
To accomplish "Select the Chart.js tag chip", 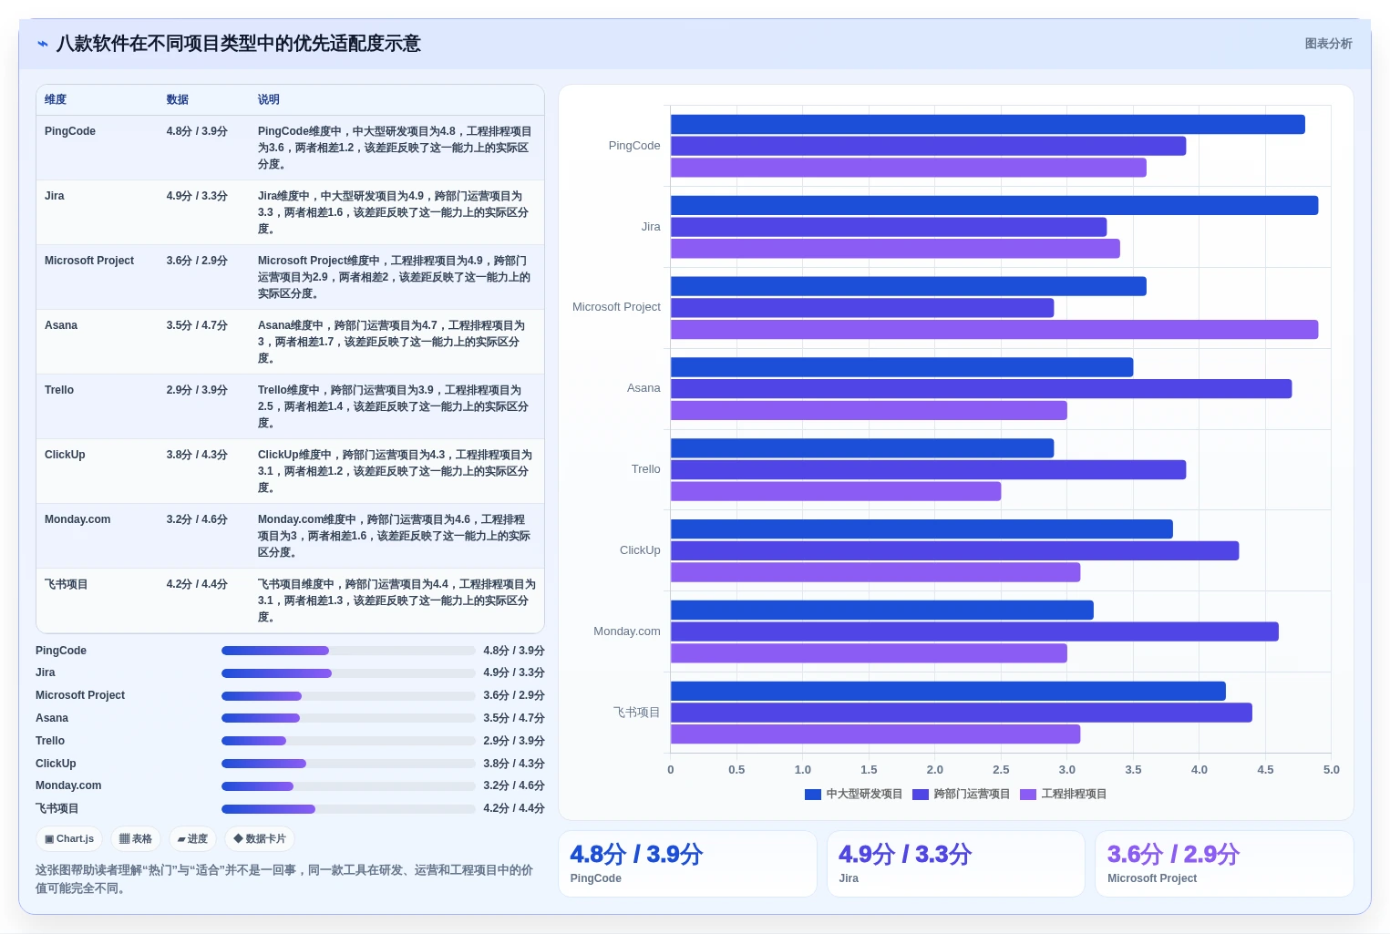I will tap(69, 838).
